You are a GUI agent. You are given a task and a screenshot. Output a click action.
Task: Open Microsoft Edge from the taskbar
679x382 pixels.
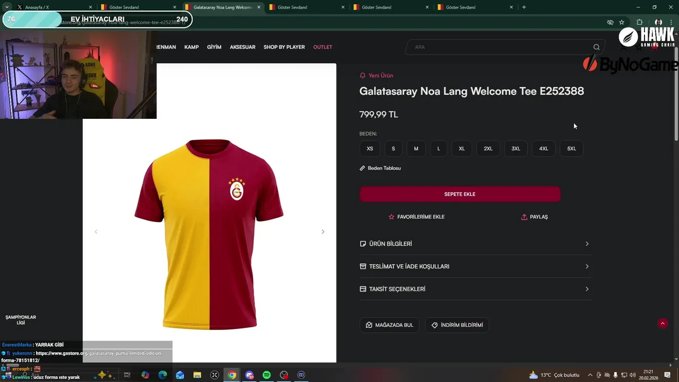click(x=163, y=375)
